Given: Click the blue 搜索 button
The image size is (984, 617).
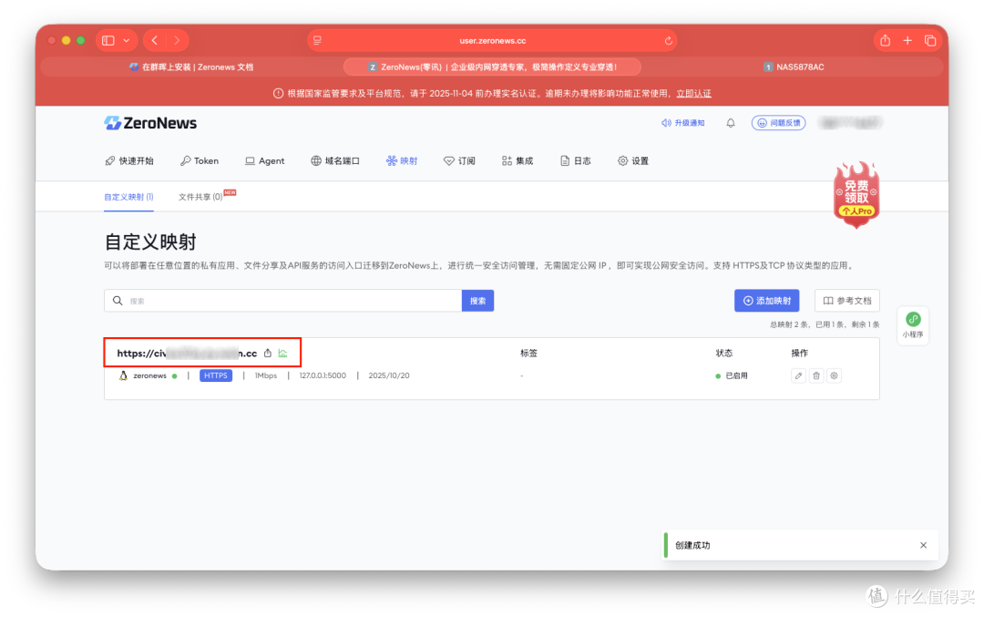Looking at the screenshot, I should click(477, 301).
